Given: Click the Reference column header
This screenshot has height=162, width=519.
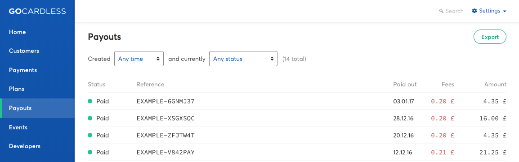Looking at the screenshot, I should pos(150,84).
